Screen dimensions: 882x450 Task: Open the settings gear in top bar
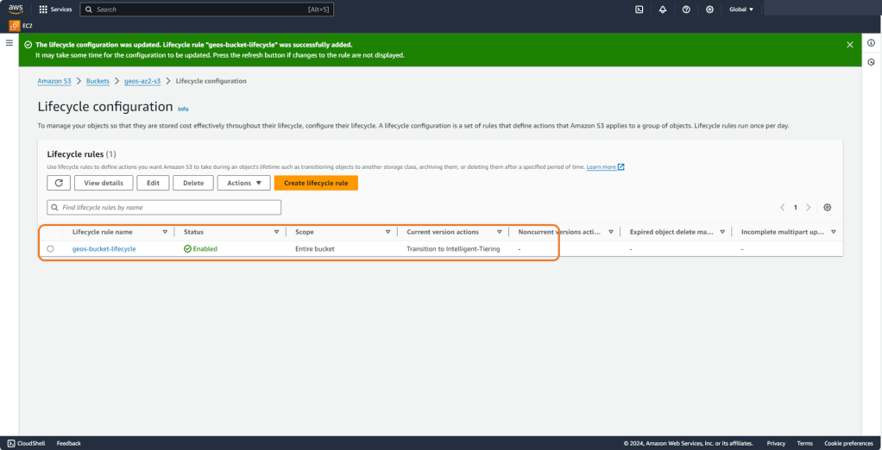(709, 9)
